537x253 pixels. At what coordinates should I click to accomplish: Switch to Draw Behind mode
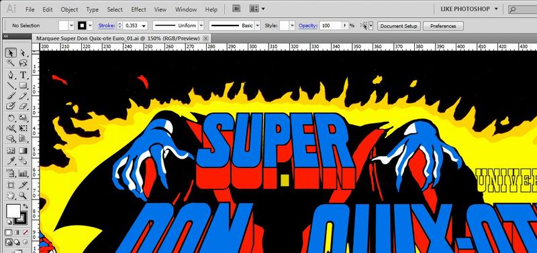(x=17, y=242)
